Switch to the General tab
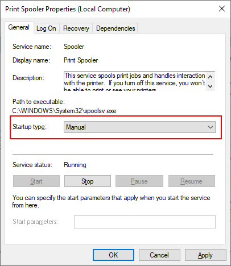 coord(19,27)
